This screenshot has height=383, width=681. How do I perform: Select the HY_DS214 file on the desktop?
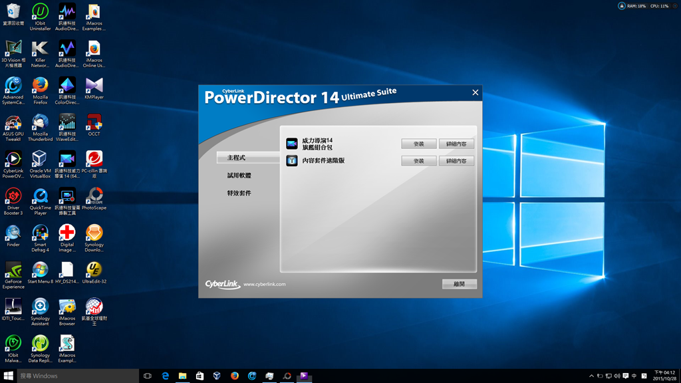(x=67, y=273)
